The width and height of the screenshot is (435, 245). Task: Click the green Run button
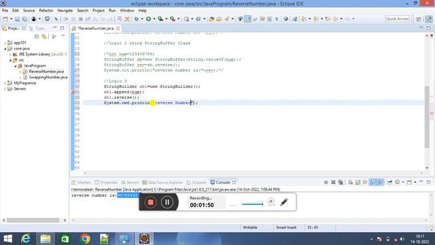pyautogui.click(x=148, y=19)
